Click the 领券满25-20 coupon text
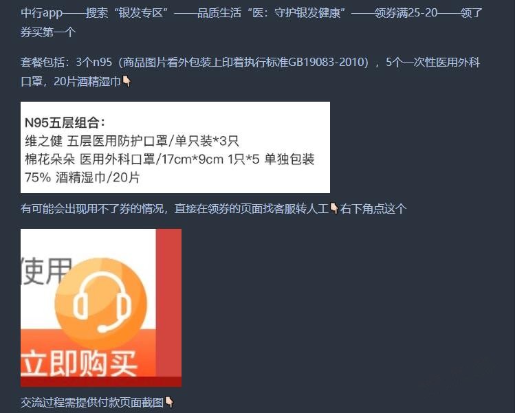This screenshot has width=515, height=413. [x=406, y=13]
